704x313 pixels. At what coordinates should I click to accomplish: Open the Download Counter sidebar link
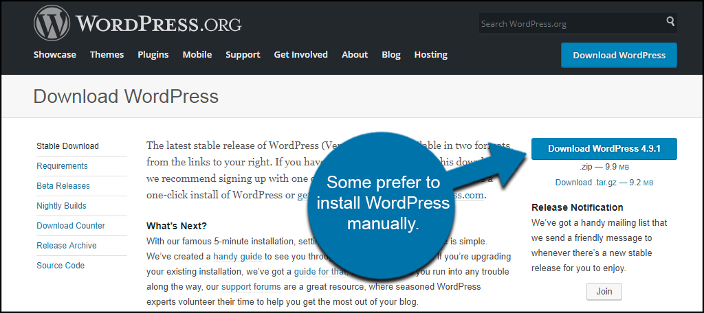(x=71, y=226)
